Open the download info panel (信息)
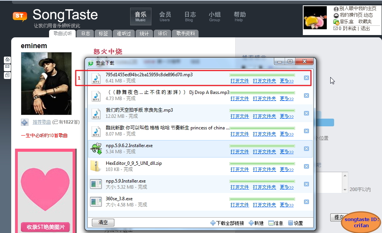The height and width of the screenshot is (233, 382). tap(276, 223)
